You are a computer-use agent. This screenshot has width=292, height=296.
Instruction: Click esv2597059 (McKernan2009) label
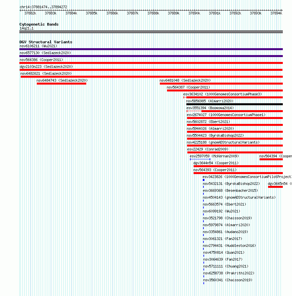click(214, 156)
